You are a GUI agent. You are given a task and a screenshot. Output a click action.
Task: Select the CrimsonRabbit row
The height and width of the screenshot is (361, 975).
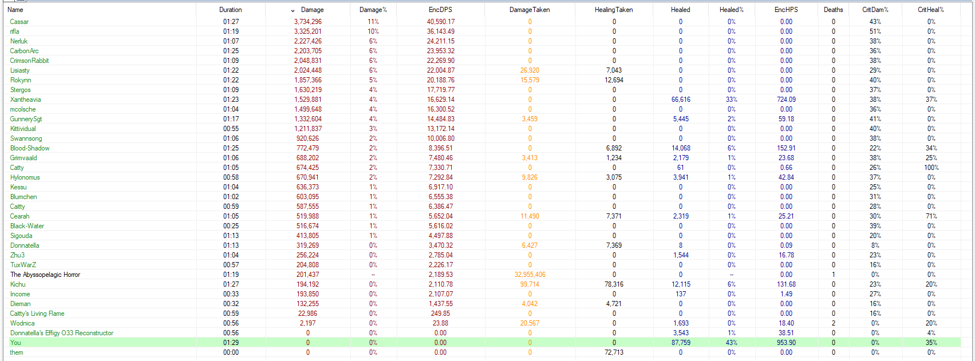pos(29,61)
